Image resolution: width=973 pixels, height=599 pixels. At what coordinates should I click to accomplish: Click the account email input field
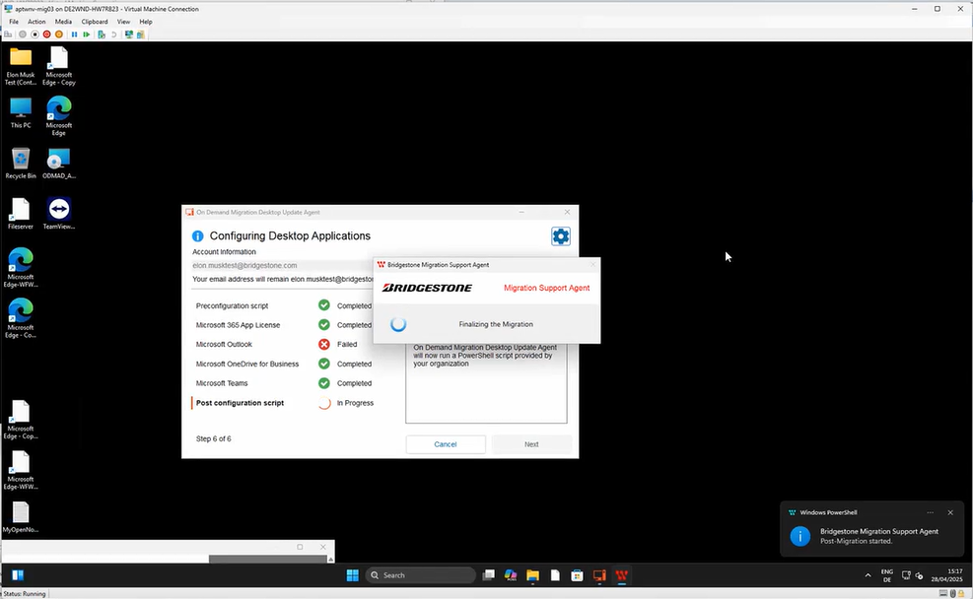[283, 265]
